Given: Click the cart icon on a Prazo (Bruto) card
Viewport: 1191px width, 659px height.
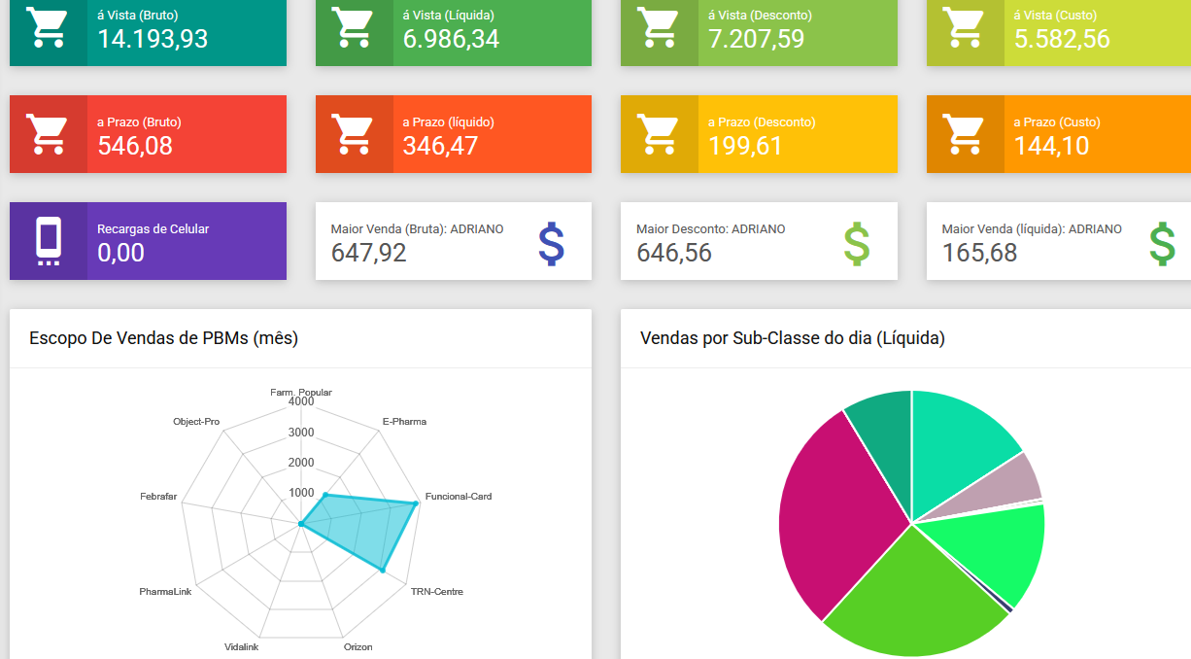Looking at the screenshot, I should pyautogui.click(x=48, y=134).
